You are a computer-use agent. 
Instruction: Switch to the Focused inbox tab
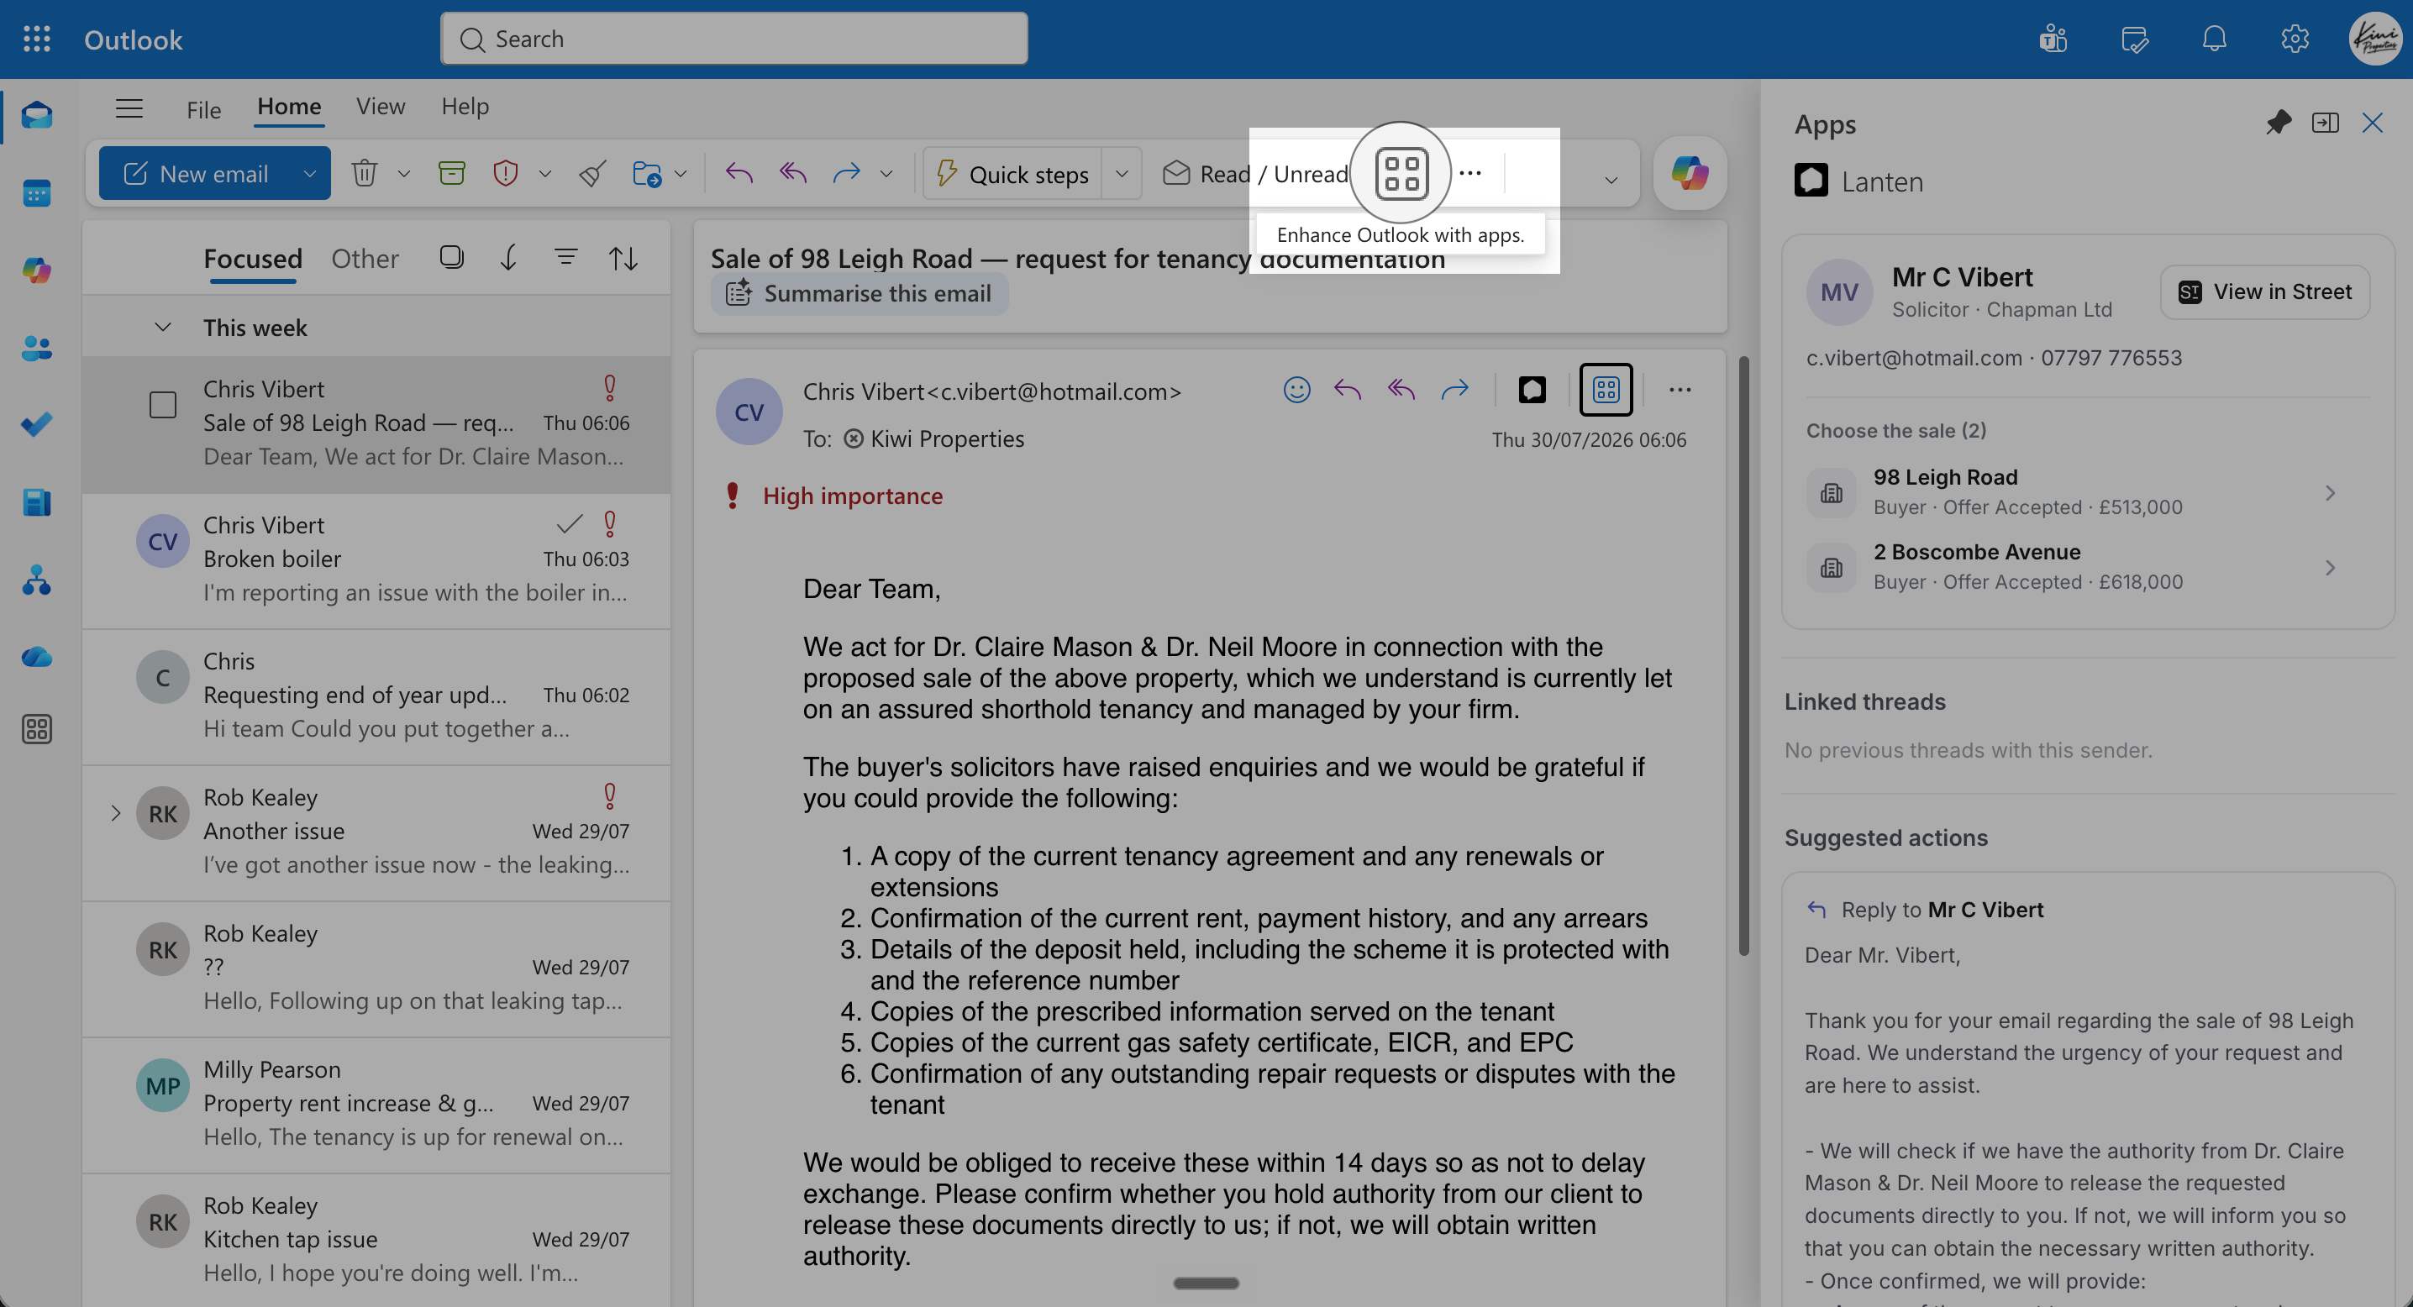coord(253,259)
